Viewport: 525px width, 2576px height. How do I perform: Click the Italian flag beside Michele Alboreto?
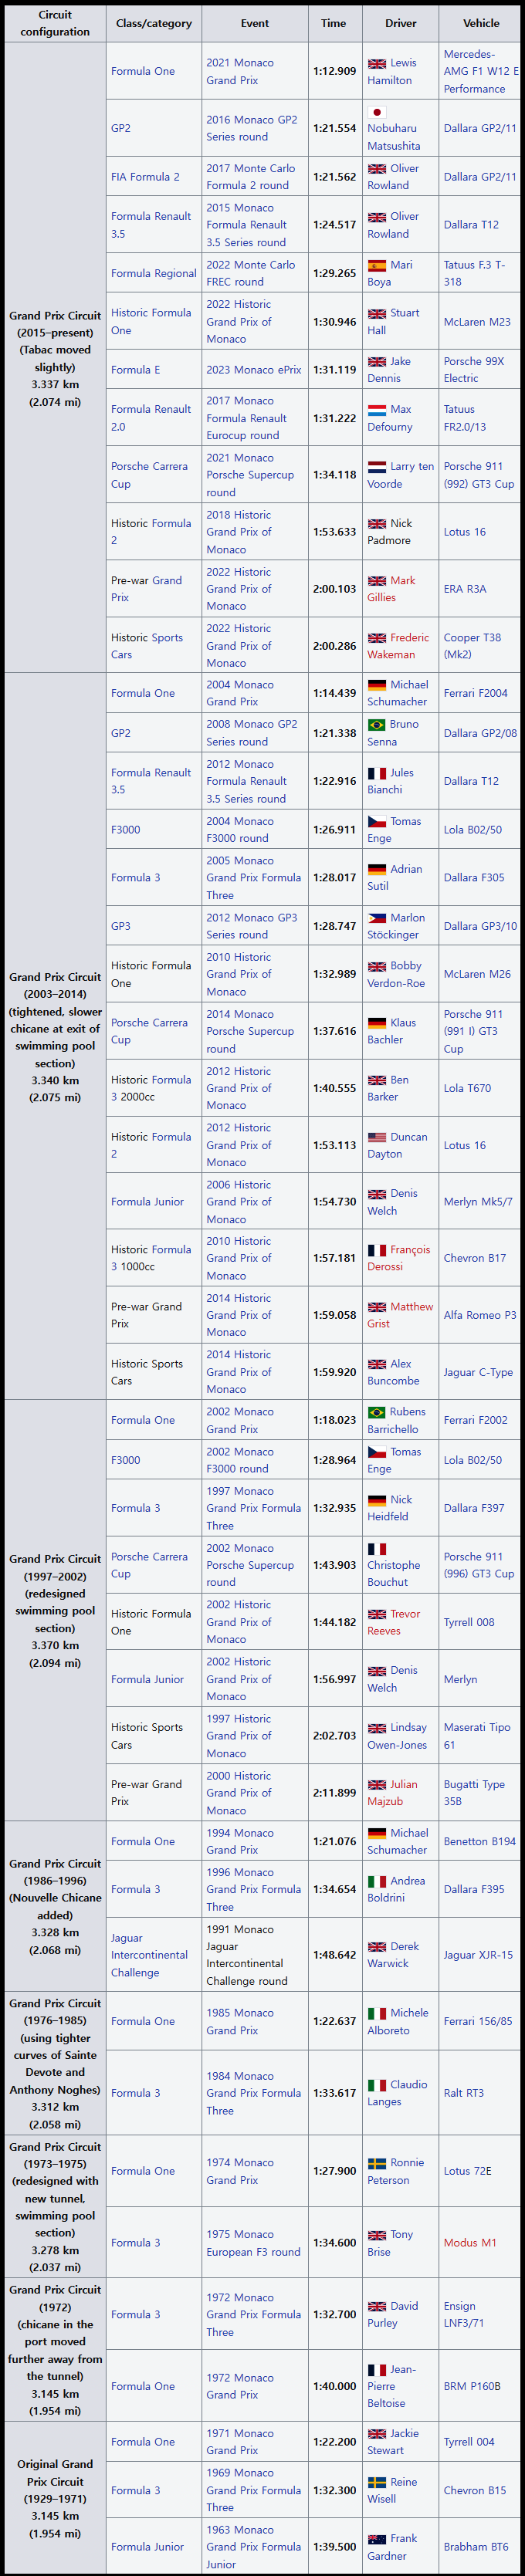tap(377, 2013)
